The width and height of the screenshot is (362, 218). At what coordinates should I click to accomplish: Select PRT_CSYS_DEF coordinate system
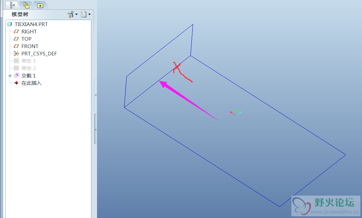tap(39, 54)
